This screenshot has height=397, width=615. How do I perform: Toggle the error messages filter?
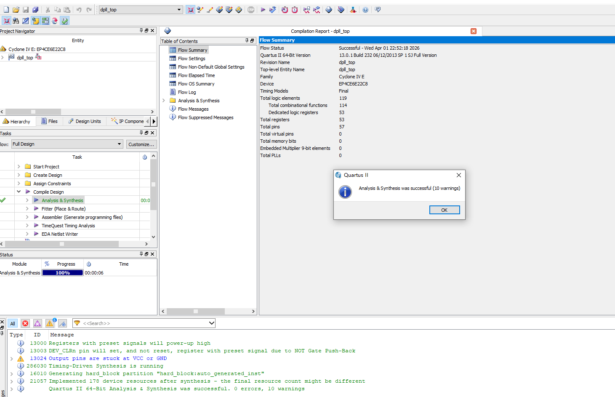coord(25,323)
